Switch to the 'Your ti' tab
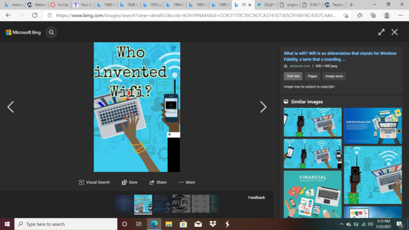The image size is (409, 230). point(83,4)
